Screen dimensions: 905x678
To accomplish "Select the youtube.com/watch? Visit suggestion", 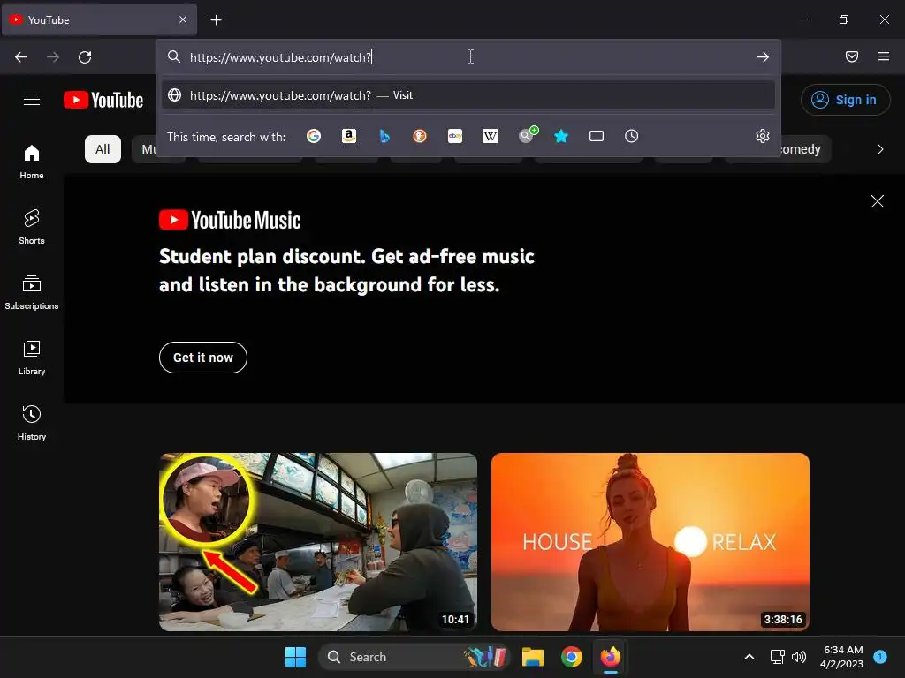I will click(x=468, y=95).
